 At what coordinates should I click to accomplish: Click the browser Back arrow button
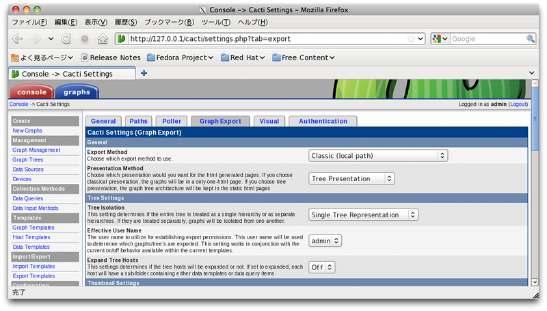[17, 39]
